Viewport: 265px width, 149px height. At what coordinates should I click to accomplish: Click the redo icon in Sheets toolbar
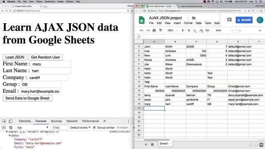click(x=148, y=31)
